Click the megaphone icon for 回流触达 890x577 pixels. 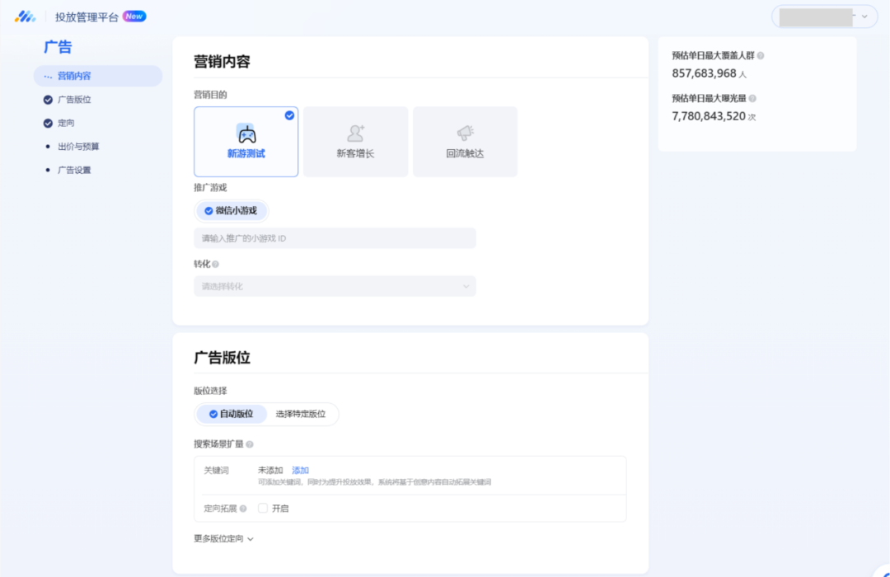coord(465,134)
